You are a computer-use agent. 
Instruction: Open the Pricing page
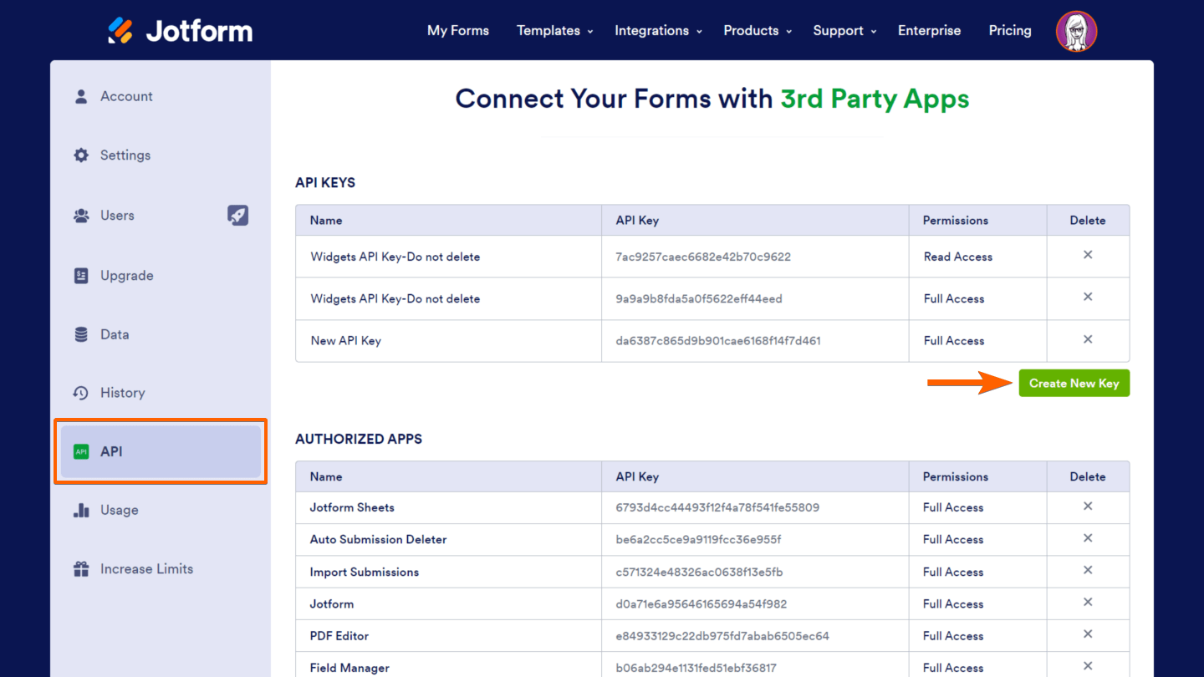click(1010, 31)
